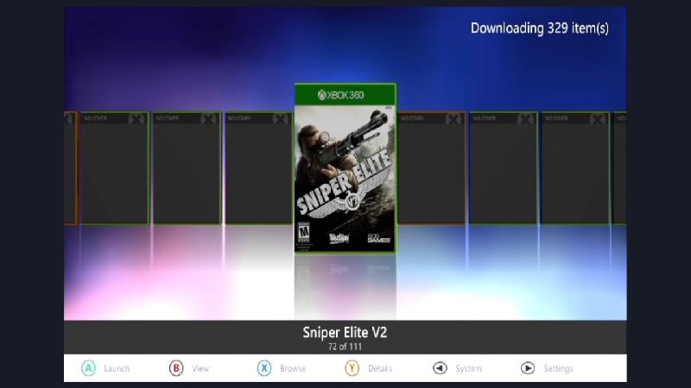This screenshot has height=388, width=691.
Task: Click the blue X button icon
Action: point(264,368)
